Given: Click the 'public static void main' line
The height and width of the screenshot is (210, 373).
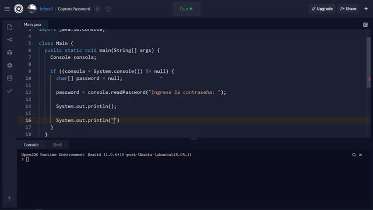Looking at the screenshot, I should (102, 51).
